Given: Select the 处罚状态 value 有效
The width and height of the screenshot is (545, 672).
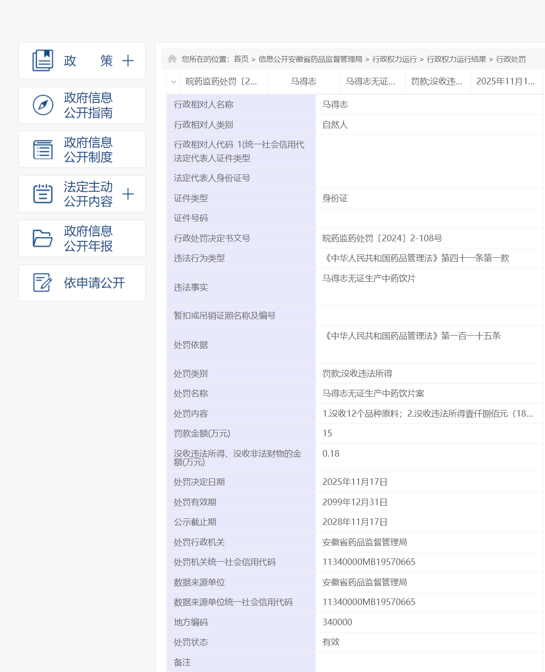Looking at the screenshot, I should tap(331, 642).
